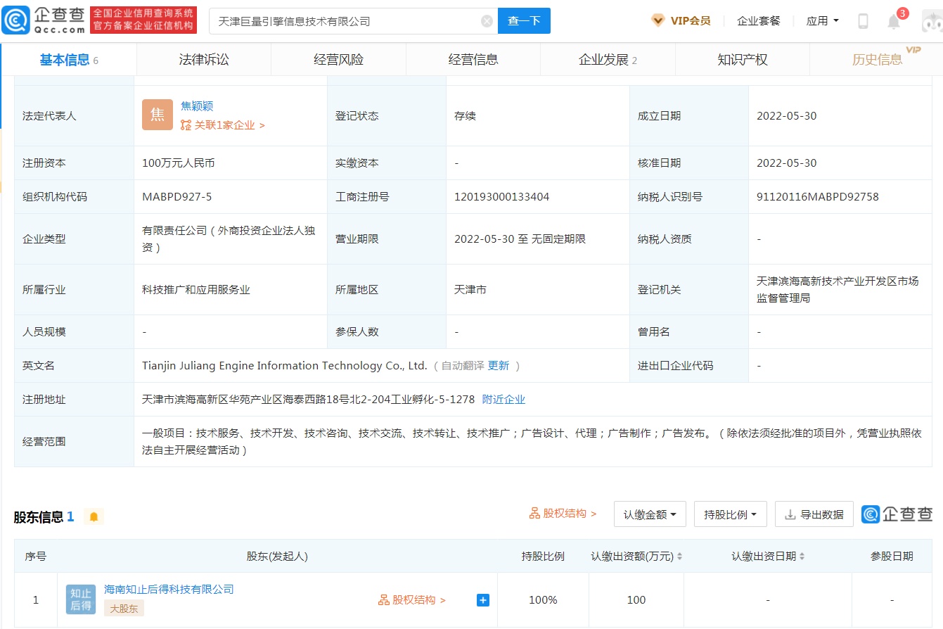Switch to the 法律诉讼 tab
Image resolution: width=943 pixels, height=629 pixels.
pos(204,60)
